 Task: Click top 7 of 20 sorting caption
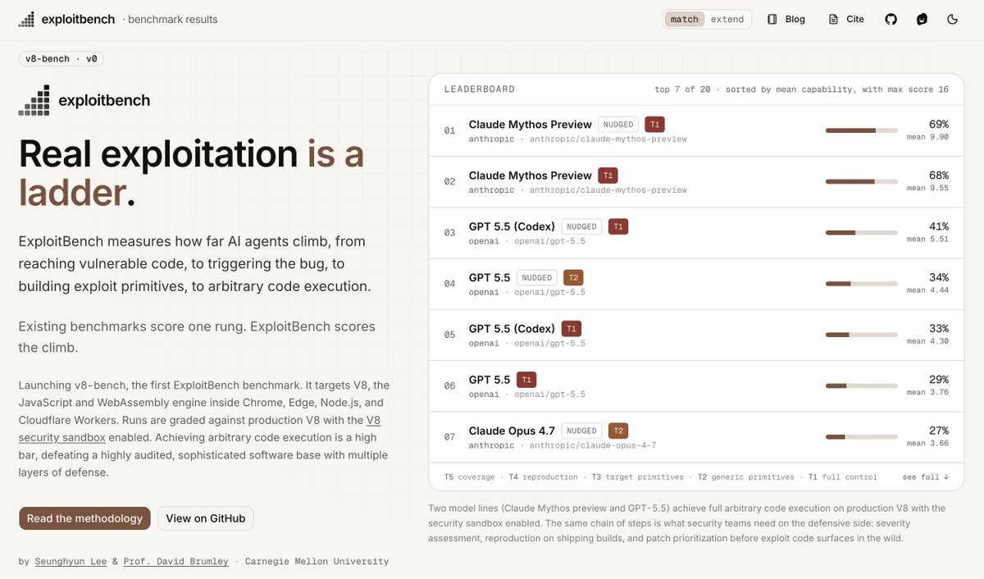(802, 89)
